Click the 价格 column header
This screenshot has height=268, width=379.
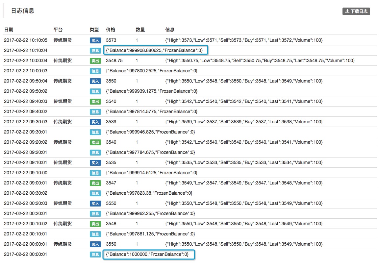(111, 30)
